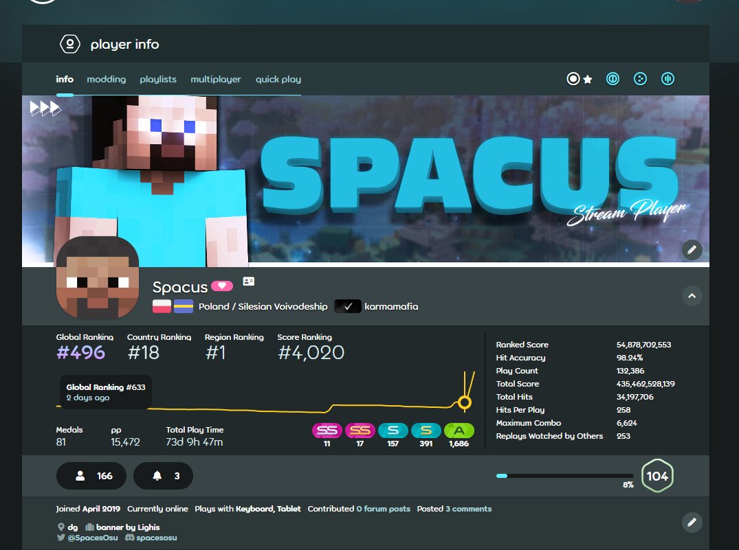The image size is (739, 550).
Task: Click the location pin icon next to dg
Action: pyautogui.click(x=60, y=527)
